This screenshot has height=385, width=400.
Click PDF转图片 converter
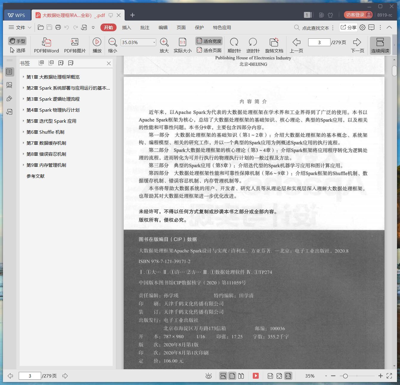(75, 45)
